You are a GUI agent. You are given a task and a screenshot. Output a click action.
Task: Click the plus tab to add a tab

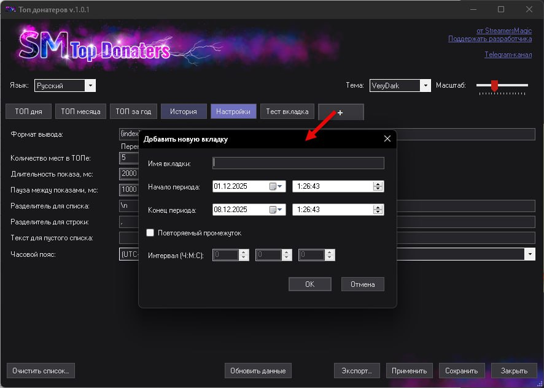[341, 112]
